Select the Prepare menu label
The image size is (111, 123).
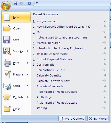click(18, 74)
